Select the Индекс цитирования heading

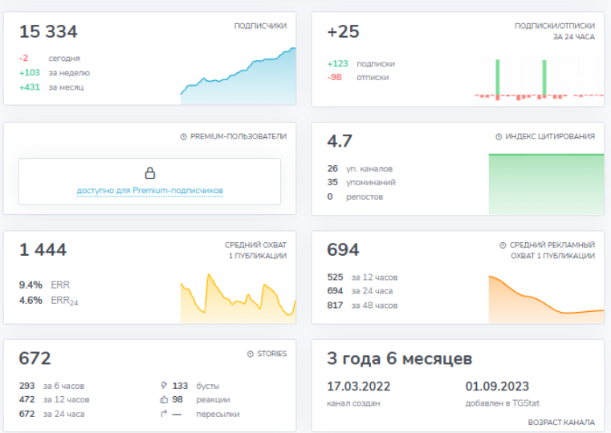[550, 136]
